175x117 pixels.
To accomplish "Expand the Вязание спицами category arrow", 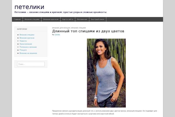I will (18, 35).
